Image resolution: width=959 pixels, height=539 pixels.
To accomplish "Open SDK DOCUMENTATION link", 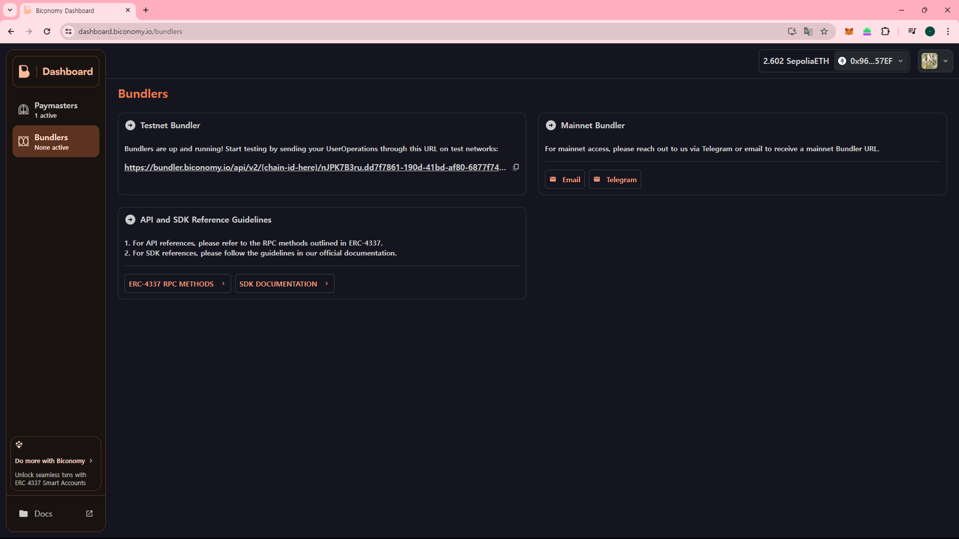I will (285, 283).
